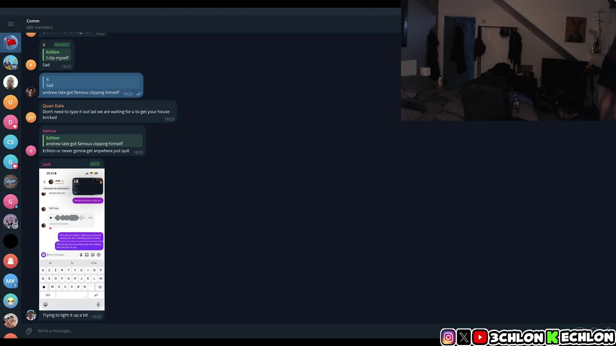Open the red ghost avatar chat in sidebar

pos(11,261)
